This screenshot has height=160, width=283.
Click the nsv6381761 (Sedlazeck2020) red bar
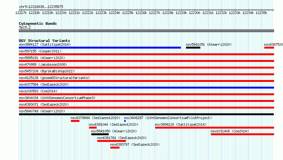pyautogui.click(x=112, y=141)
